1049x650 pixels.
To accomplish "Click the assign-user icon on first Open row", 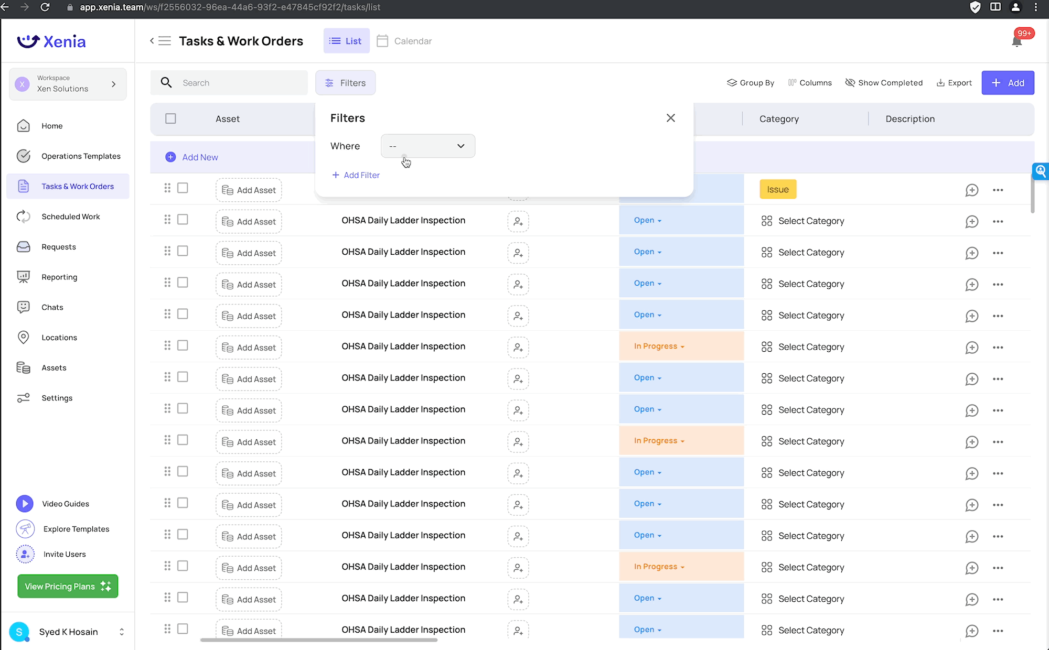I will click(x=518, y=221).
